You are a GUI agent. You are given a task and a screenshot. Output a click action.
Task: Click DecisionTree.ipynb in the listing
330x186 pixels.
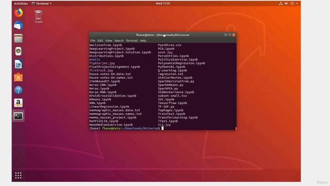click(105, 45)
